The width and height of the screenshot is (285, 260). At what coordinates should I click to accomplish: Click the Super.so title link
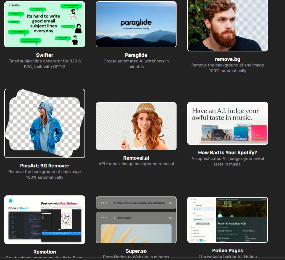click(136, 251)
